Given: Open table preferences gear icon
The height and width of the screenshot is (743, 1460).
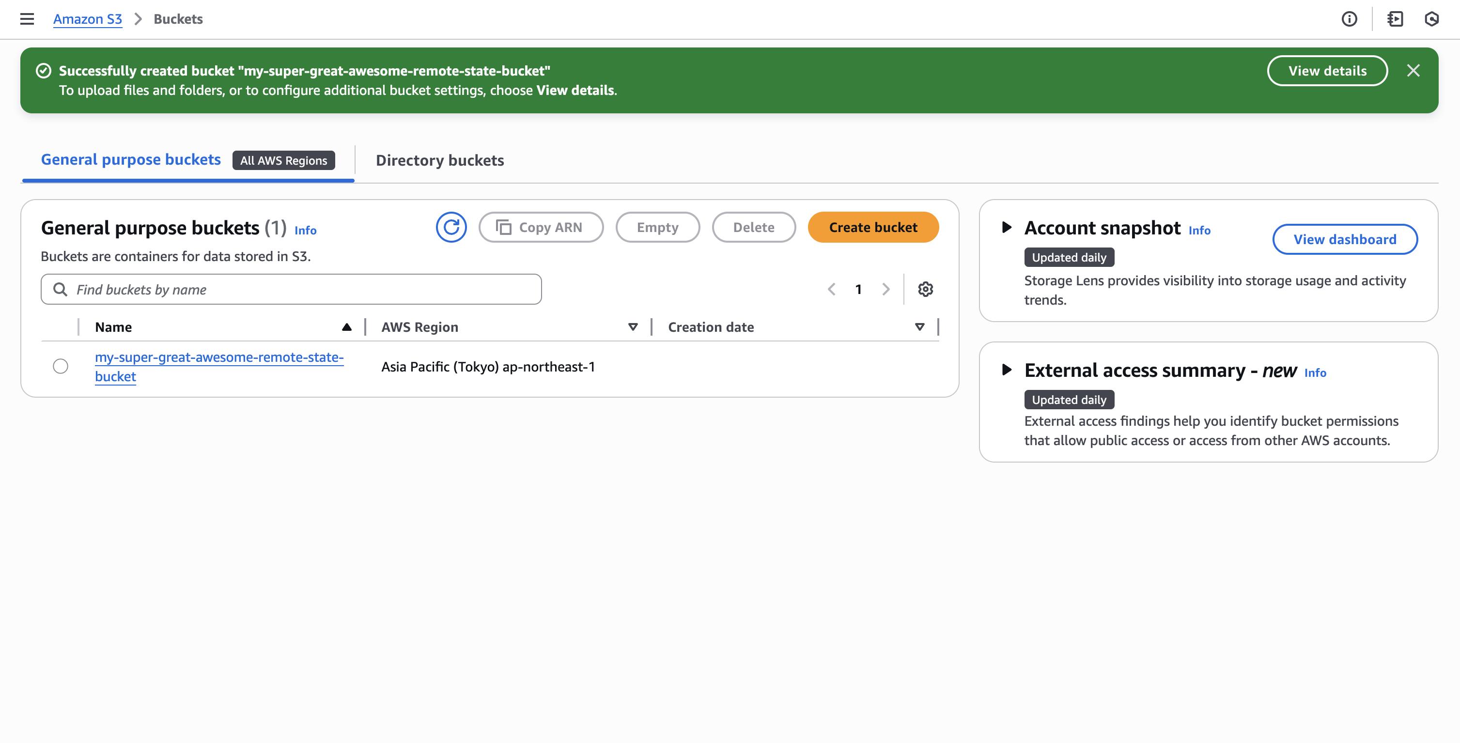Looking at the screenshot, I should coord(925,289).
